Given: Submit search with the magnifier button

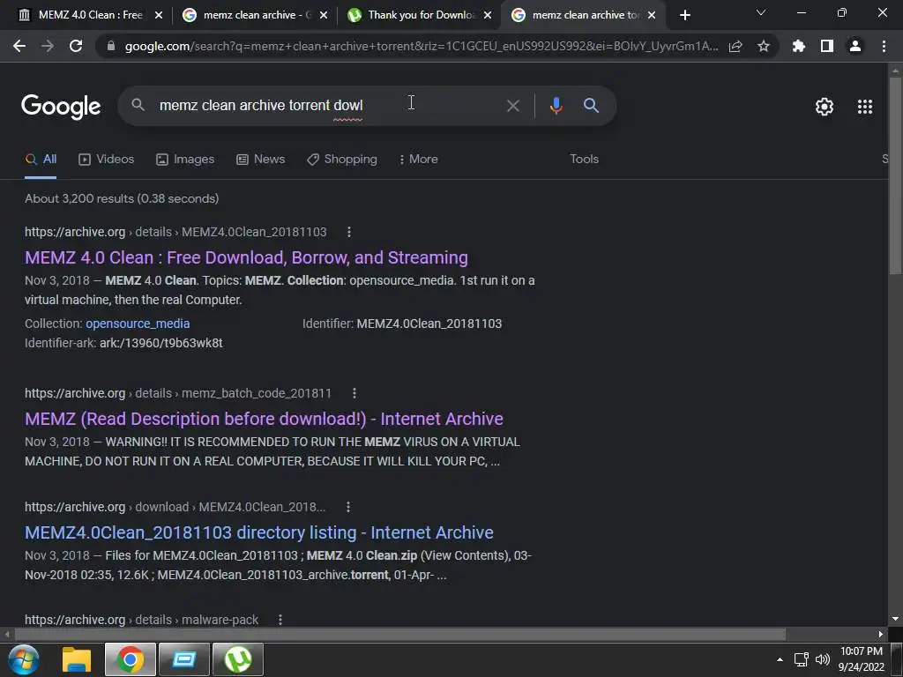Looking at the screenshot, I should (591, 106).
